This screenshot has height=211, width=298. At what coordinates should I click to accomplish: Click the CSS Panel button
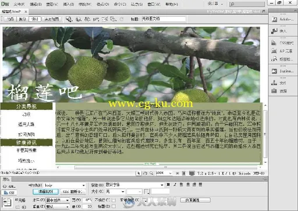[73, 192]
